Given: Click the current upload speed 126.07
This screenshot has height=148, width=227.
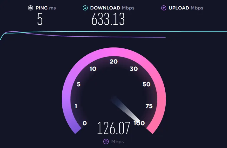Looking at the screenshot, I should click(113, 128).
